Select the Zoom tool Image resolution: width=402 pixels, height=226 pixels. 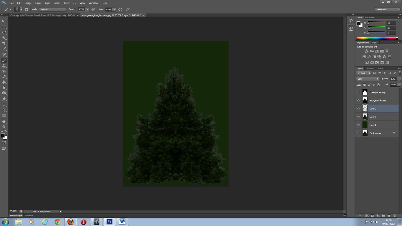tap(4, 127)
